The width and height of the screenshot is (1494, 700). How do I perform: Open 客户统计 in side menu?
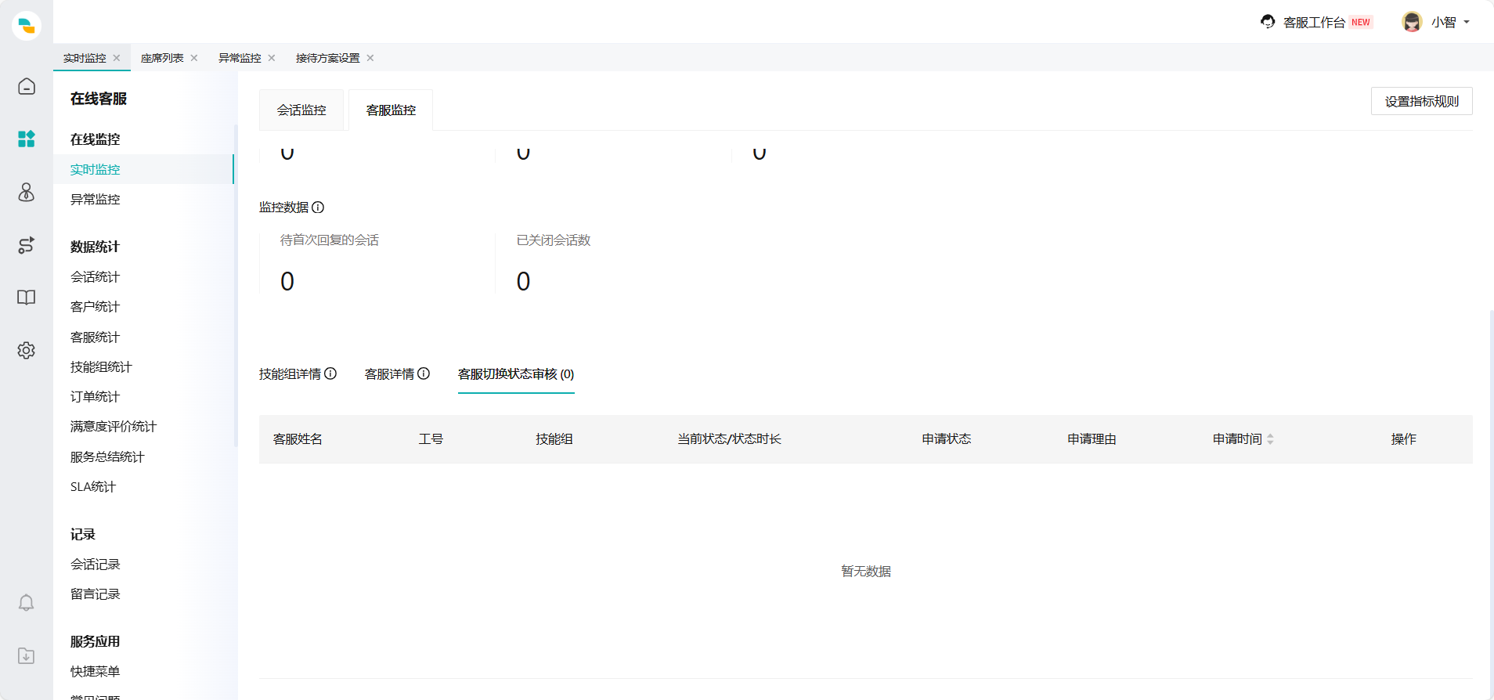[x=95, y=307]
